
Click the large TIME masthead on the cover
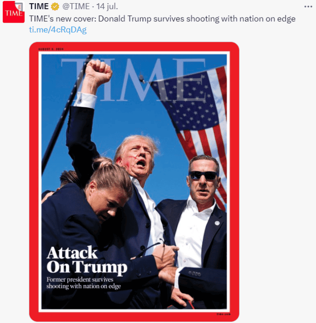tap(134, 80)
